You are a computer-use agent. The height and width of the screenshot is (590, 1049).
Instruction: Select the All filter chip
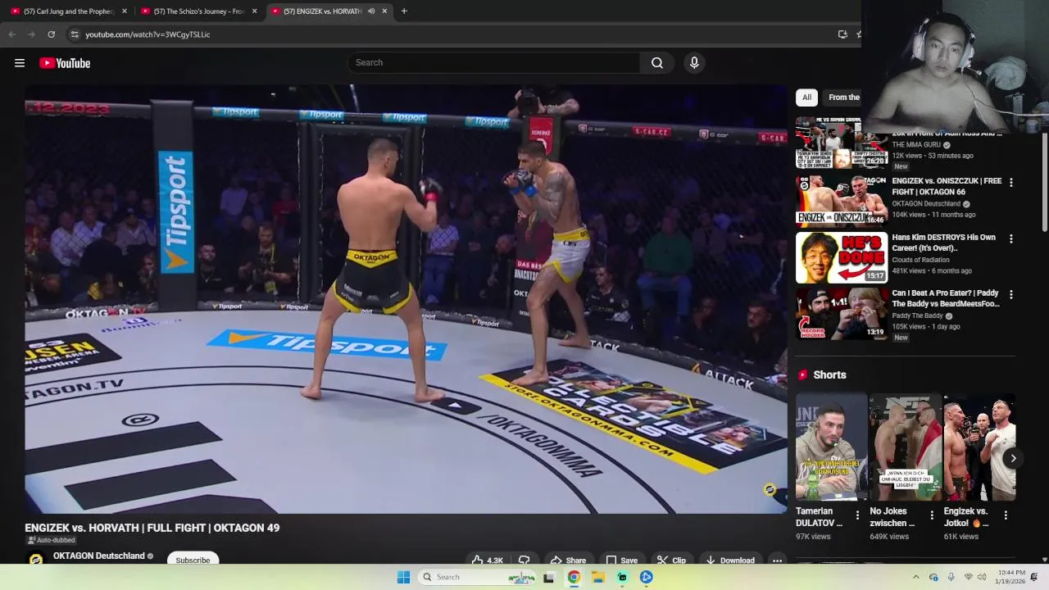coord(806,98)
